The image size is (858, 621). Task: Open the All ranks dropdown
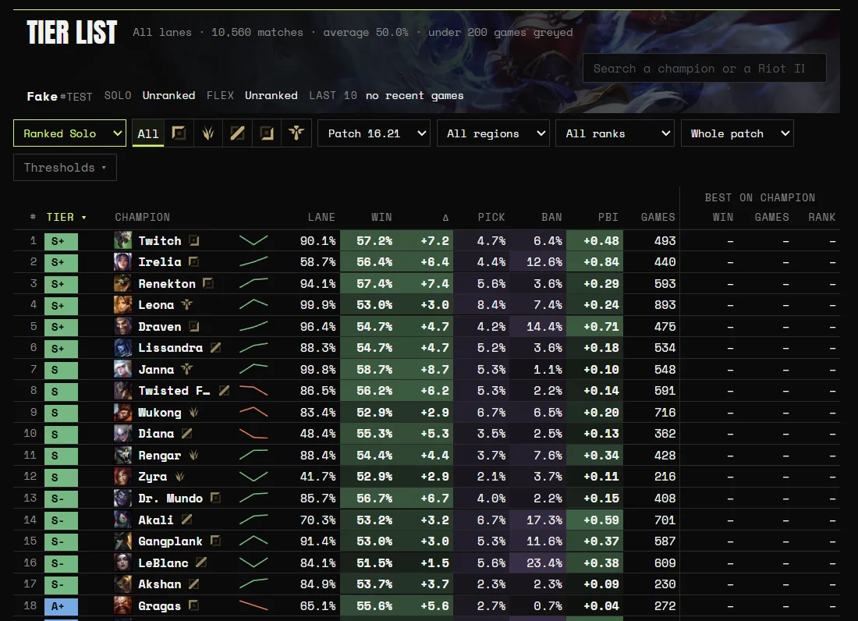click(x=615, y=133)
